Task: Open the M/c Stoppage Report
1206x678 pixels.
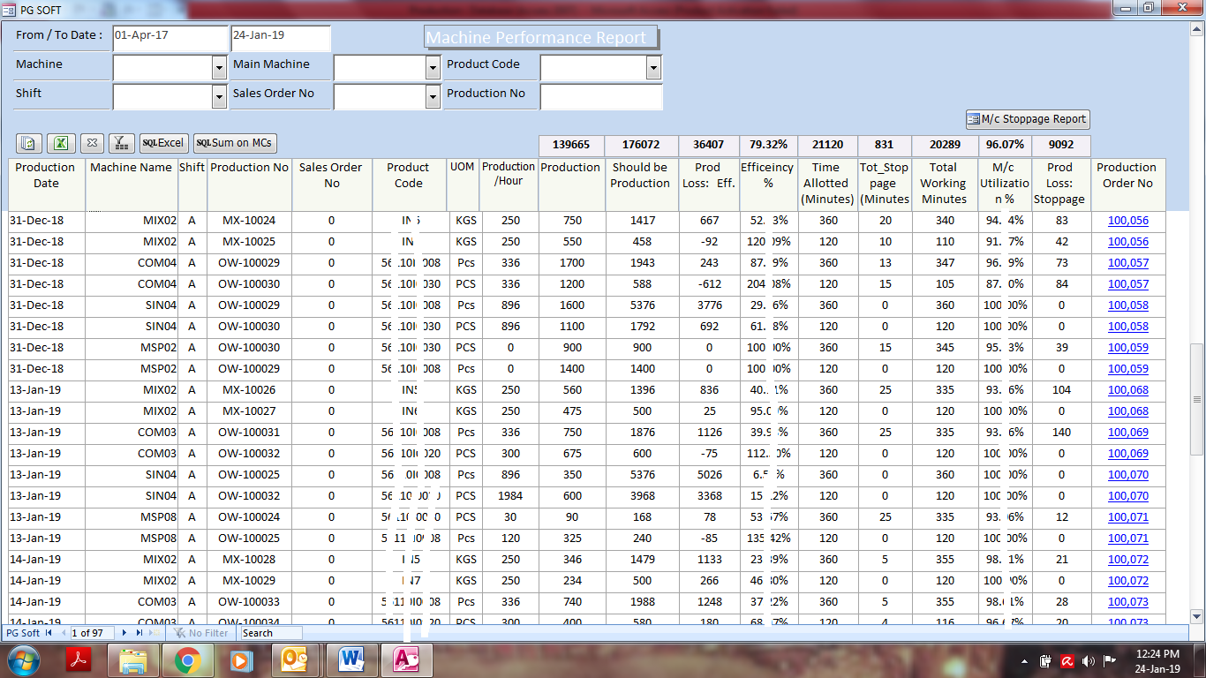Action: 1028,119
